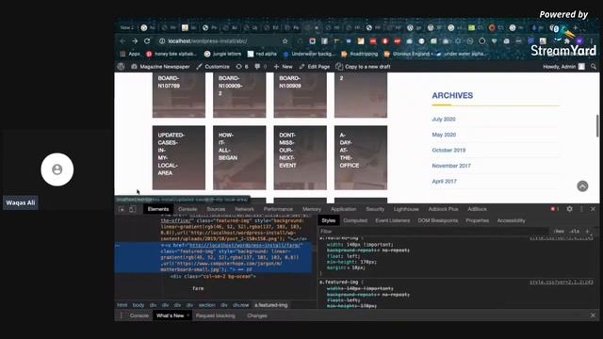Viewport: 603px width, 339px height.
Task: Open the May 2020 archive link
Action: tap(444, 135)
